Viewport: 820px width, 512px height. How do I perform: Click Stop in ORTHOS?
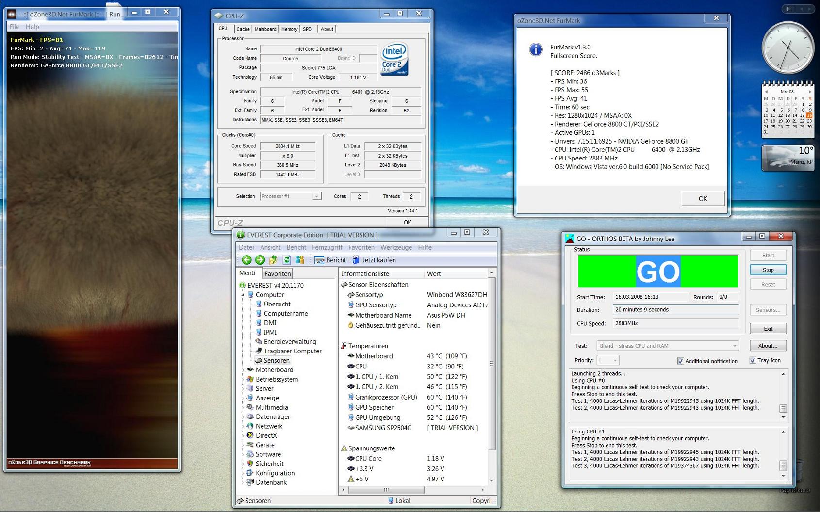pos(768,270)
